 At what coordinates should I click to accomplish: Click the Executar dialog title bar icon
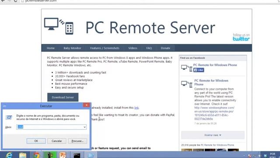(5, 106)
